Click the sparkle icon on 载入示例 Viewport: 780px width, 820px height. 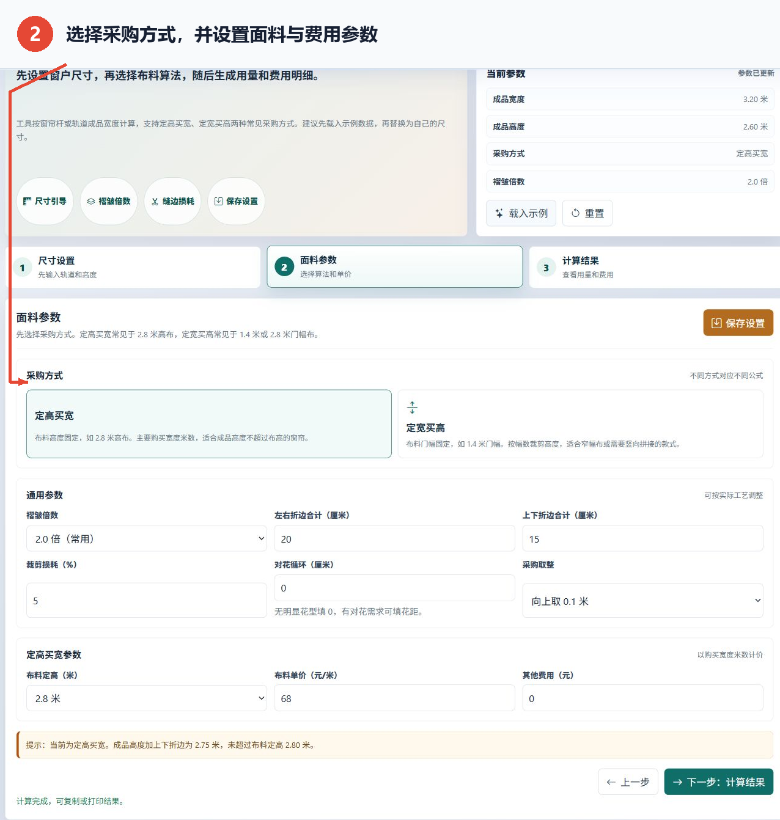tap(499, 213)
